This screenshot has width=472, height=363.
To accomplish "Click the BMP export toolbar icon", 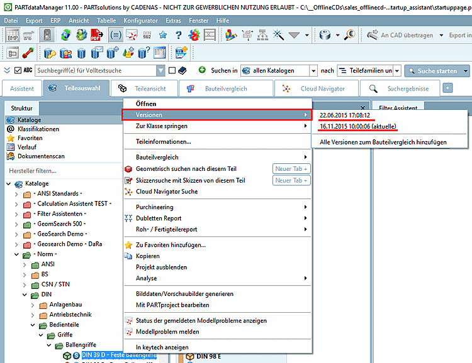I will click(13, 35).
